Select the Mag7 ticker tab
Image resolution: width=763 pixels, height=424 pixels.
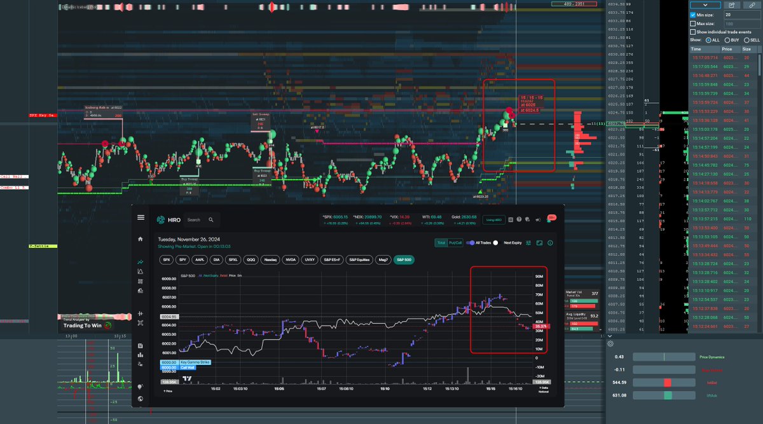[x=383, y=260]
